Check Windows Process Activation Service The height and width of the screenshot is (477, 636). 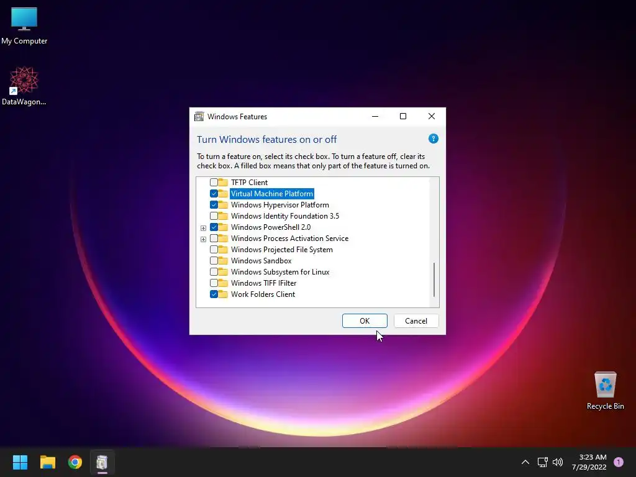214,238
